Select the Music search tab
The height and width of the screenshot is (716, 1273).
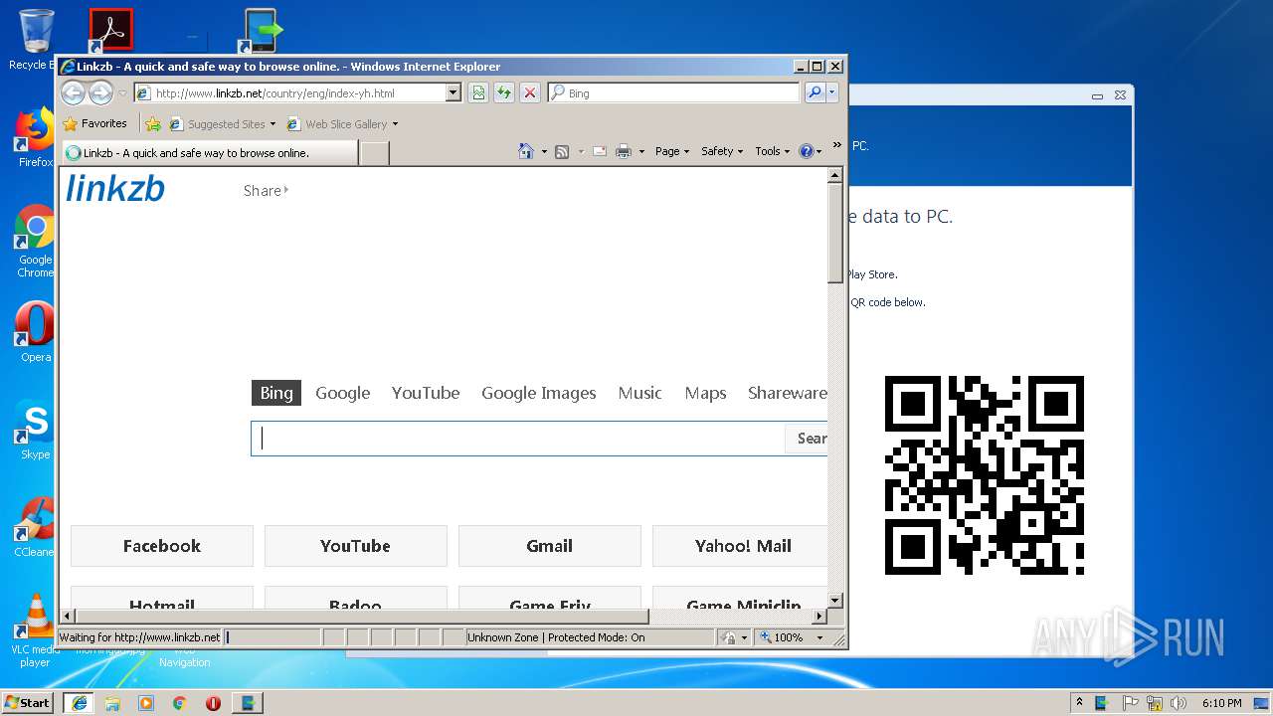click(x=639, y=393)
